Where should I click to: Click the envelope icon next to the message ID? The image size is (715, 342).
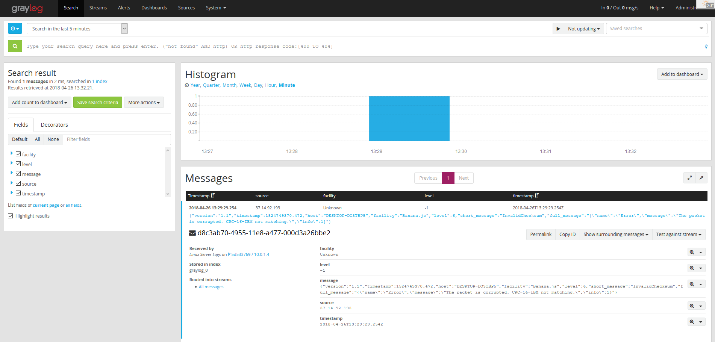pyautogui.click(x=192, y=233)
